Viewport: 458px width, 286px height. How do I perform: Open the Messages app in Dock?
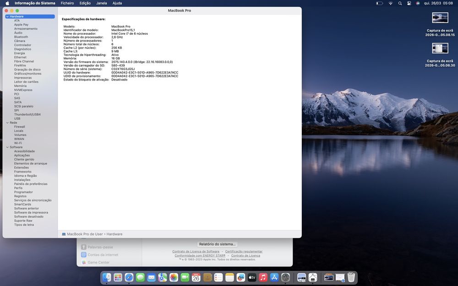pyautogui.click(x=140, y=277)
